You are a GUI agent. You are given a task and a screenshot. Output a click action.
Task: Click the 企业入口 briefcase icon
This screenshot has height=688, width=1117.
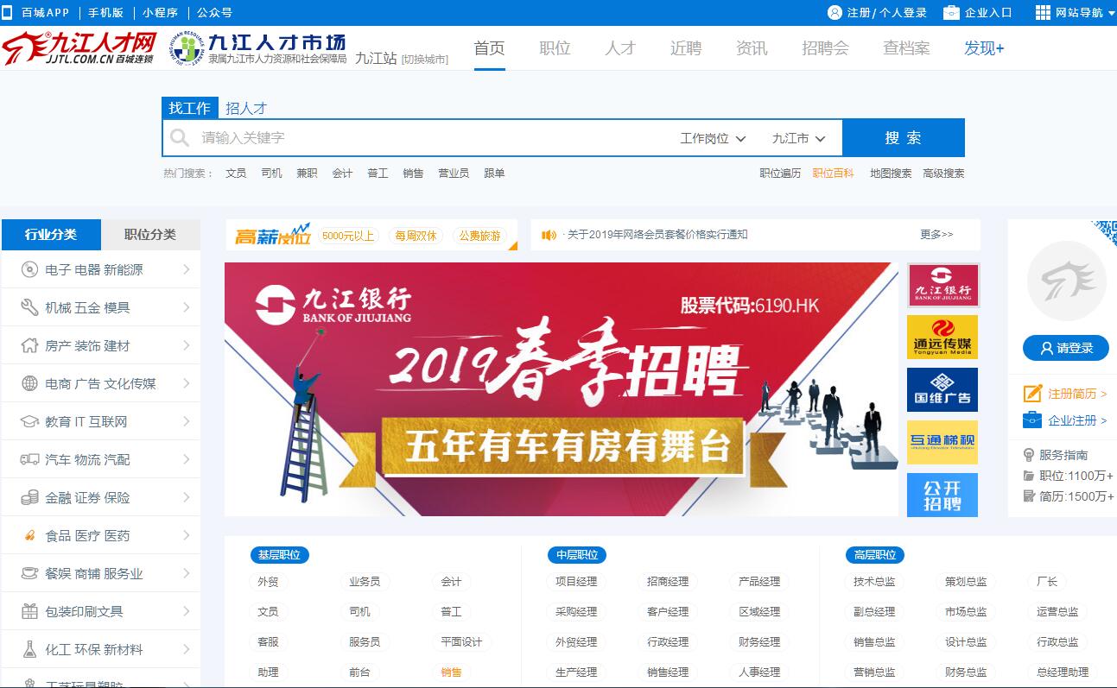pyautogui.click(x=951, y=12)
